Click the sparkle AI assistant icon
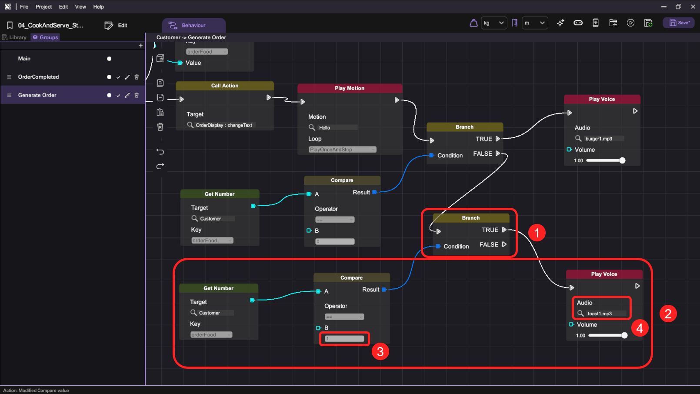 pyautogui.click(x=560, y=23)
